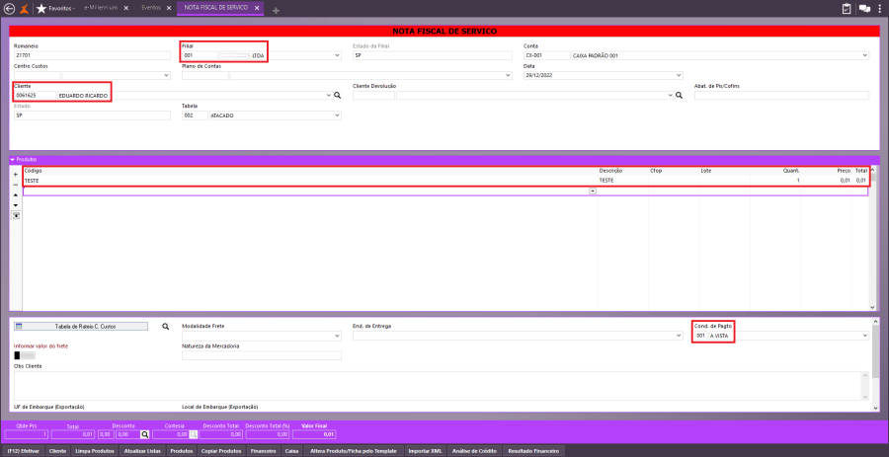Add a new tab with plus icon

click(276, 10)
